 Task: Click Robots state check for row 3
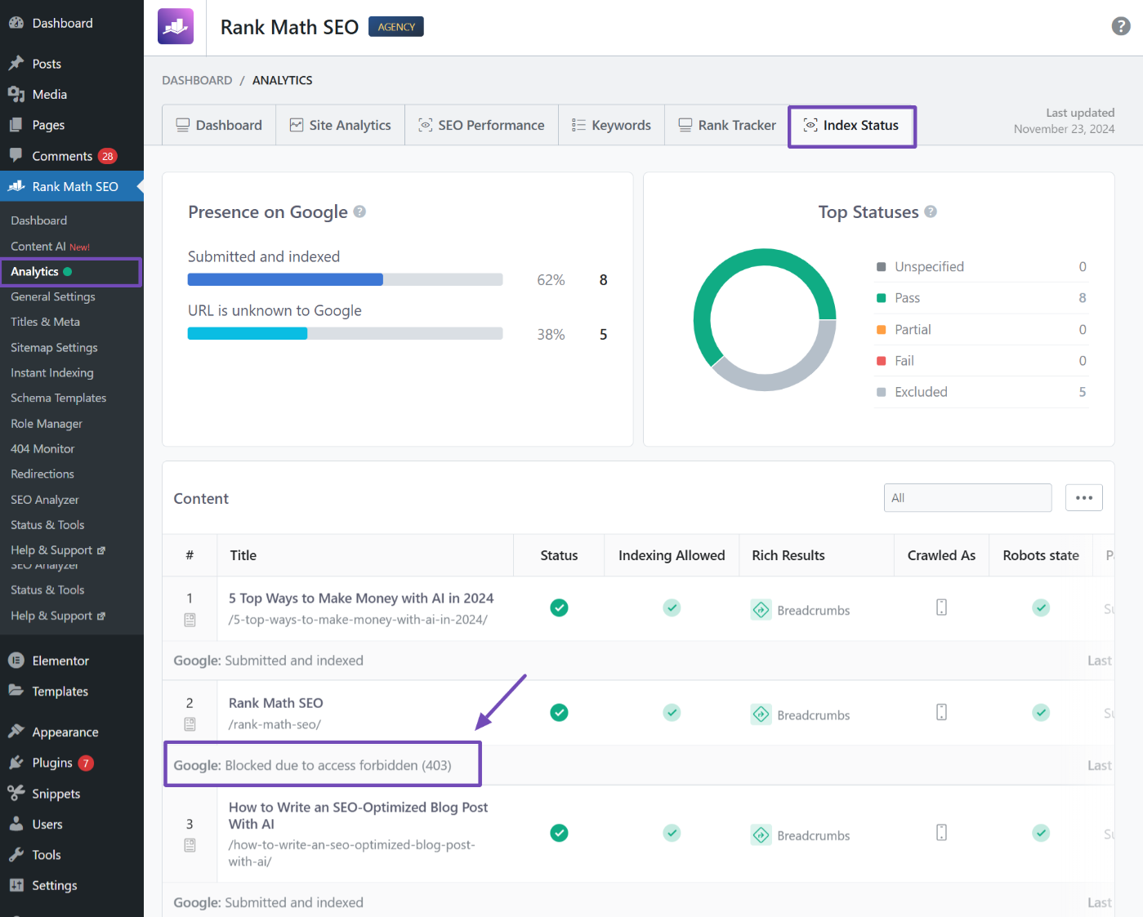tap(1041, 833)
